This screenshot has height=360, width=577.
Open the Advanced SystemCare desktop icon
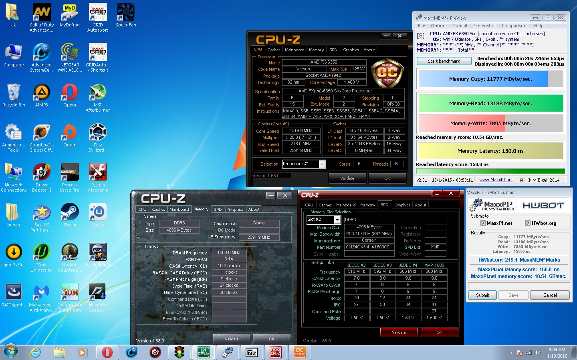tap(42, 58)
